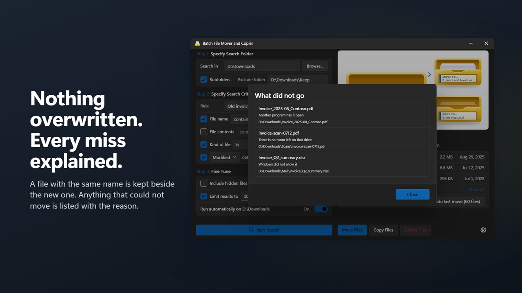
Task: Click the Delete Files button
Action: (416, 230)
